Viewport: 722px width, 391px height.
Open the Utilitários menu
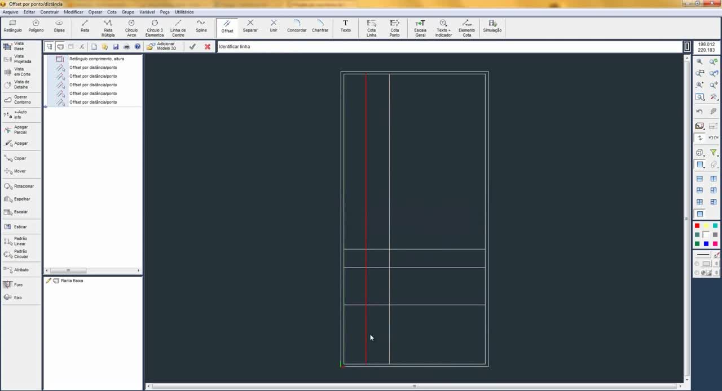pyautogui.click(x=184, y=12)
